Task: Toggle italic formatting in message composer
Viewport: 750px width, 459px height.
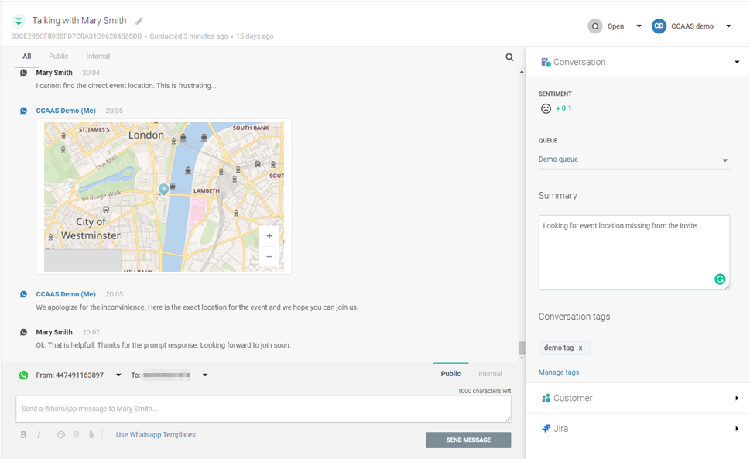Action: tap(39, 435)
